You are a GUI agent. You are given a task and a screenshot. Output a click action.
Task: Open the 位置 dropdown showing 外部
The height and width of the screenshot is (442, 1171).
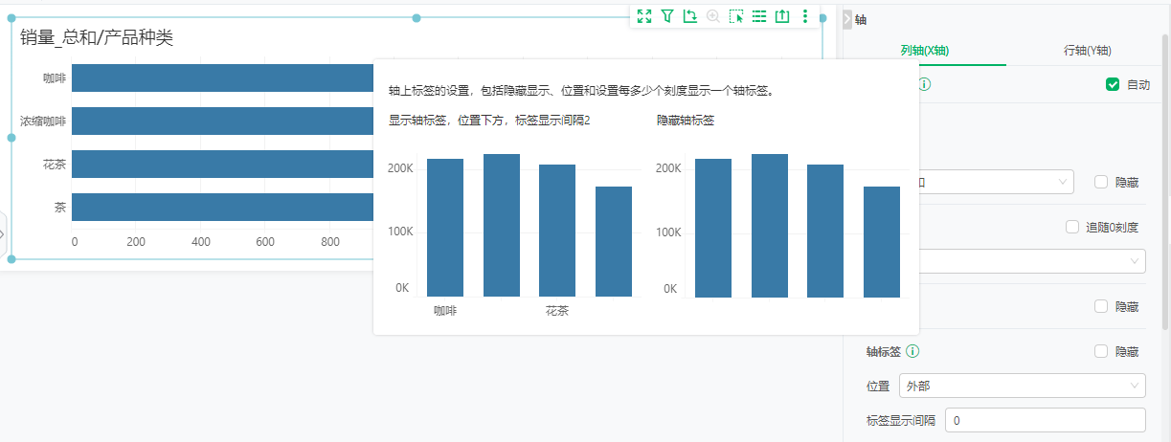tap(1022, 386)
